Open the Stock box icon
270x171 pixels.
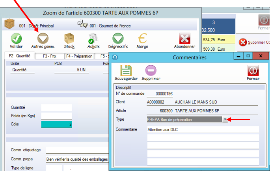pyautogui.click(x=69, y=39)
